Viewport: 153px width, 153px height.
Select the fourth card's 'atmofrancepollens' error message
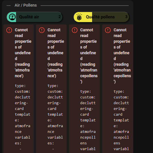point(122,56)
